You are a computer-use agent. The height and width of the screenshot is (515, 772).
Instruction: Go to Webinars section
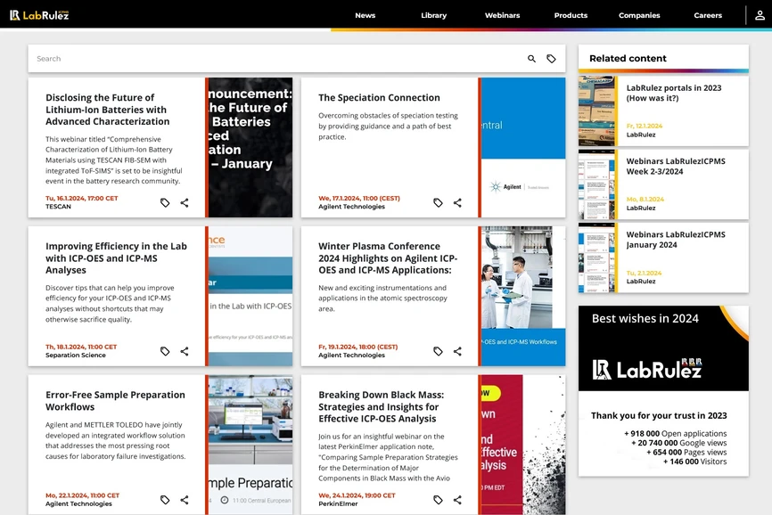click(502, 15)
